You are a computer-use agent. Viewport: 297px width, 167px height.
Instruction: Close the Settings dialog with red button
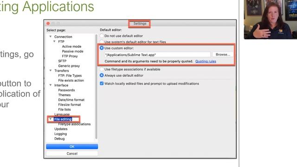click(x=48, y=23)
